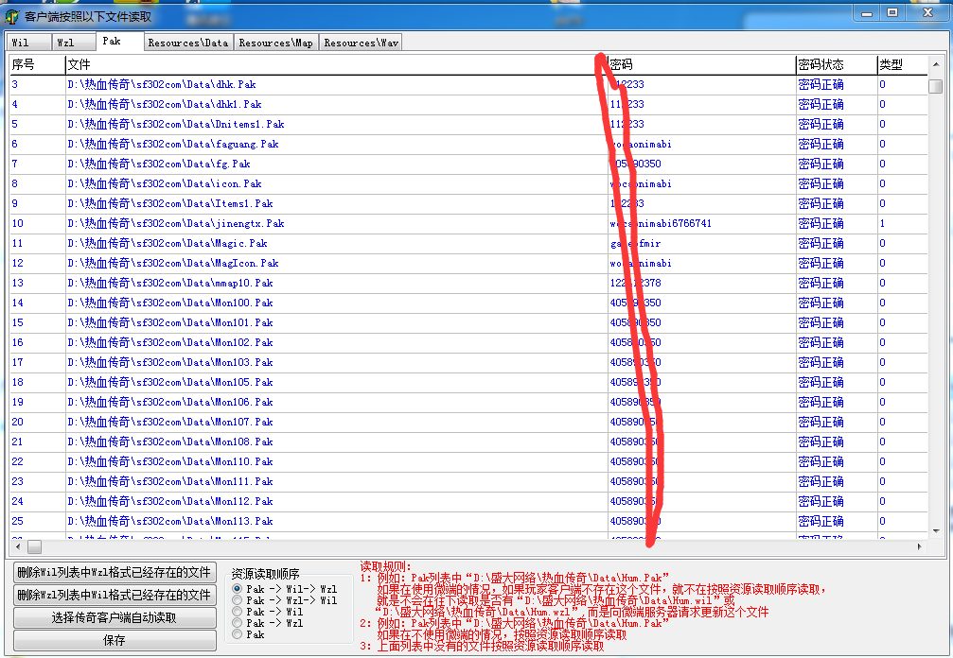The height and width of the screenshot is (658, 953).
Task: Select the "Pak" only radio option
Action: click(x=238, y=634)
